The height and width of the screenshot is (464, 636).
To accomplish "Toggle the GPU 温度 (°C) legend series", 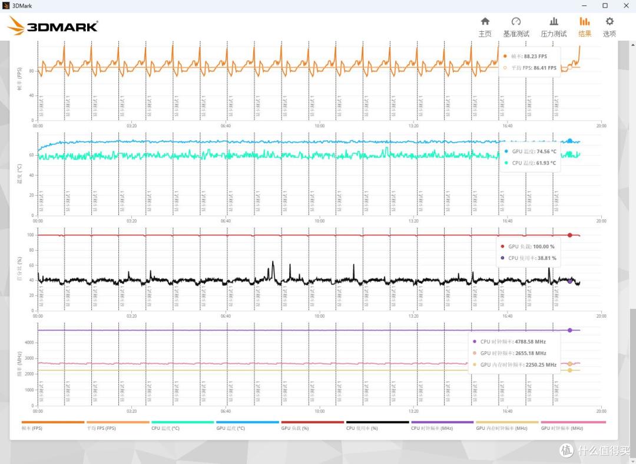I will point(247,426).
